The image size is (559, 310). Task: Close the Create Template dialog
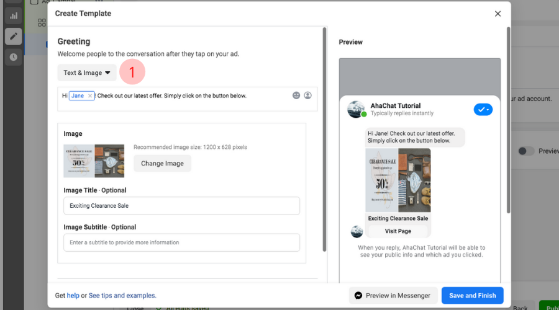pos(498,14)
